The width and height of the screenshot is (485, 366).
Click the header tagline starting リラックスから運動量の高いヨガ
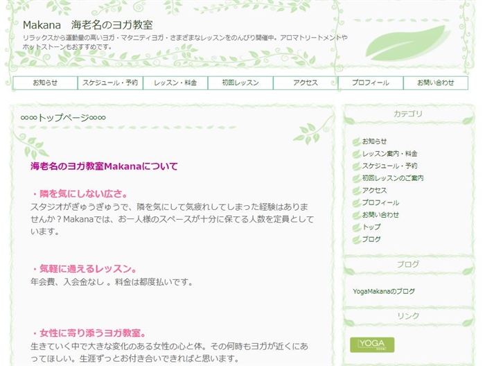[x=185, y=42]
